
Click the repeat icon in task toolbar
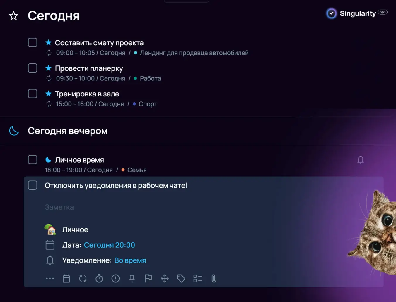[x=83, y=279]
